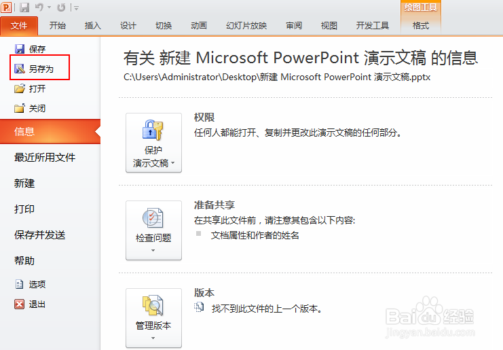Click the 找不到此文件的上一个版本 text
Image resolution: width=503 pixels, height=350 pixels.
pos(267,309)
